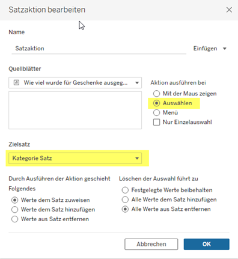The image size is (238, 259).
Task: Confirm with the OK button
Action: tap(207, 244)
